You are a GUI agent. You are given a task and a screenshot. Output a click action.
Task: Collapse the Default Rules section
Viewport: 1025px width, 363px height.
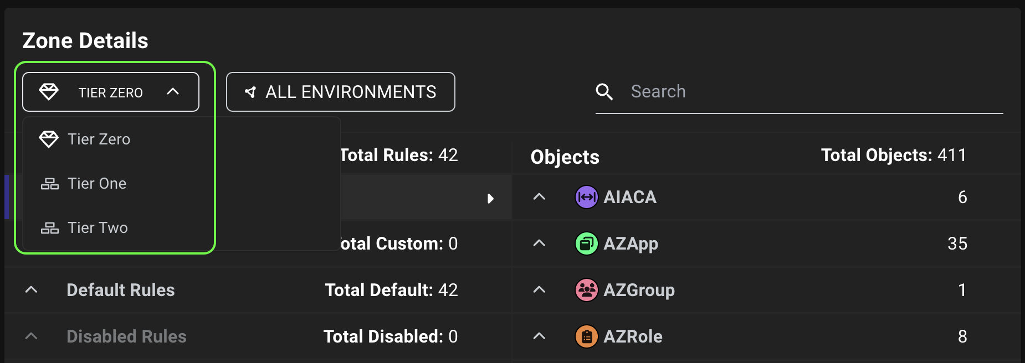click(x=31, y=290)
